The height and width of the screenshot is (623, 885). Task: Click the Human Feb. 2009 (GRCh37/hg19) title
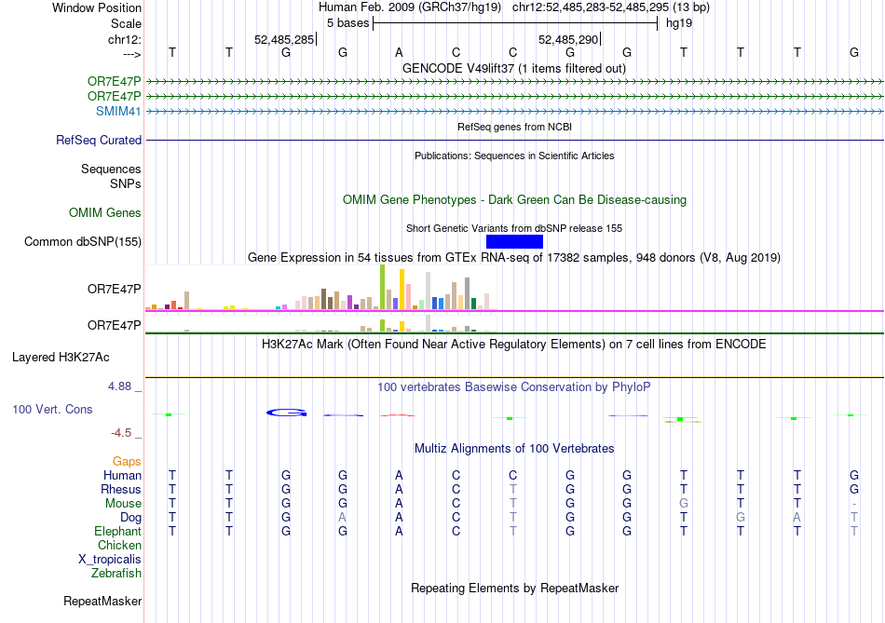pyautogui.click(x=410, y=7)
